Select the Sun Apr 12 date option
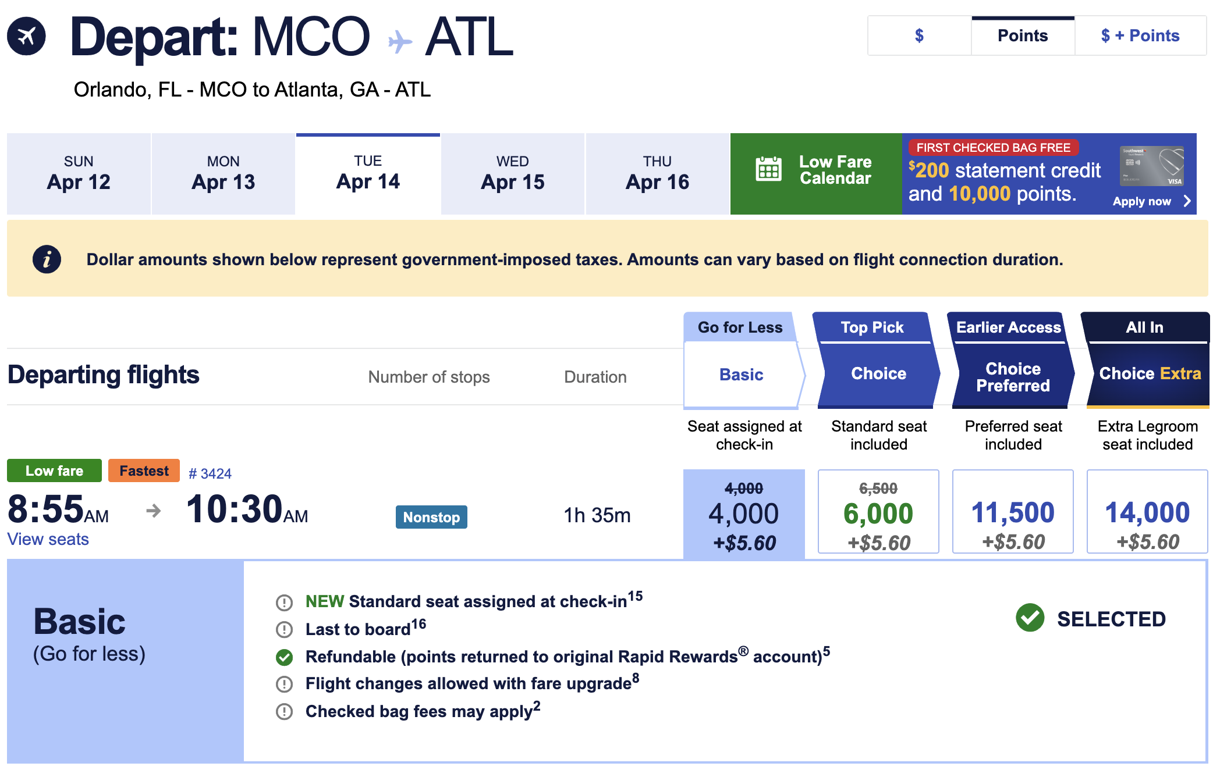Image resolution: width=1213 pixels, height=770 pixels. (78, 173)
